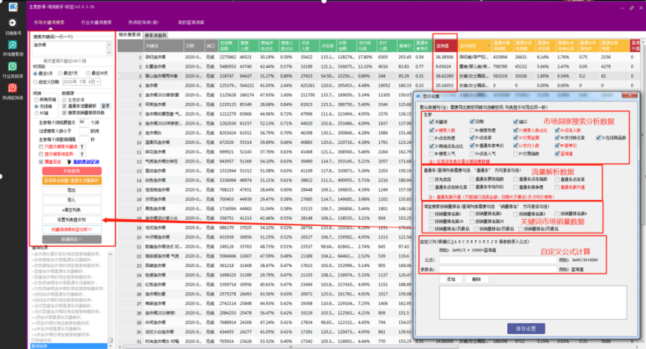Check 优先类目 checkbox in 直通车 section

pos(431,179)
